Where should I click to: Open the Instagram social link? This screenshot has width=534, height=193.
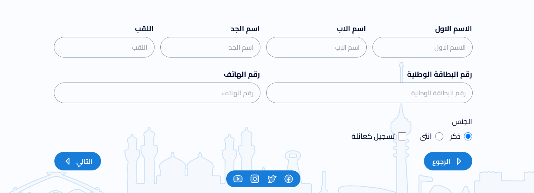coord(255,179)
